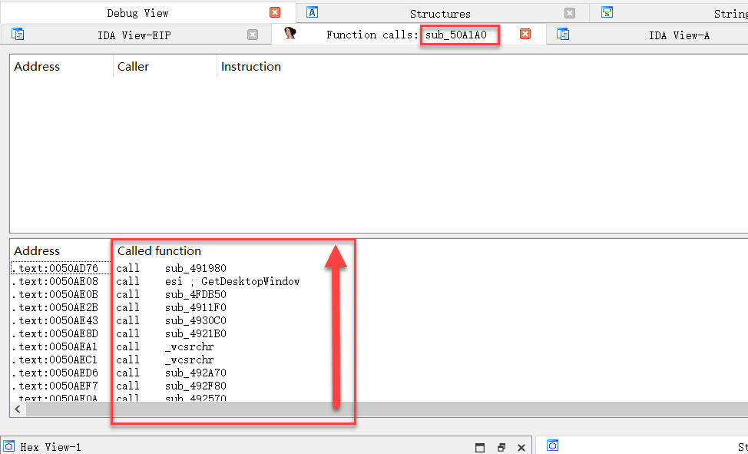Click the call sub_4FDB50 entry

point(171,294)
